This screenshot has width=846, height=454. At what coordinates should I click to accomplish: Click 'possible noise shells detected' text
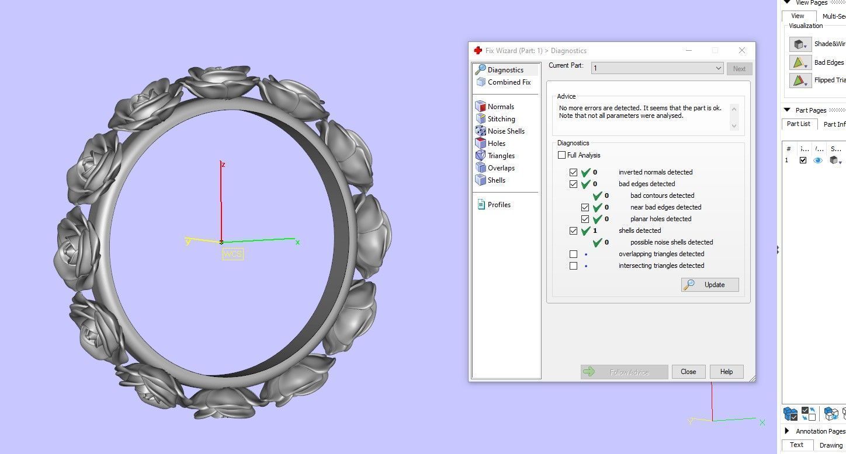click(x=672, y=242)
